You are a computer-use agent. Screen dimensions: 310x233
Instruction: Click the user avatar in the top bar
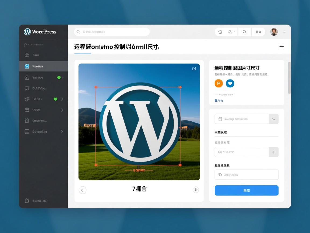pos(274,32)
